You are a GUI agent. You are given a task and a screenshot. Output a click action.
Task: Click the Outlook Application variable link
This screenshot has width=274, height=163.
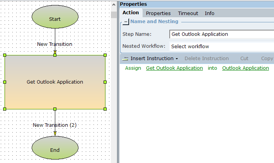(x=245, y=68)
